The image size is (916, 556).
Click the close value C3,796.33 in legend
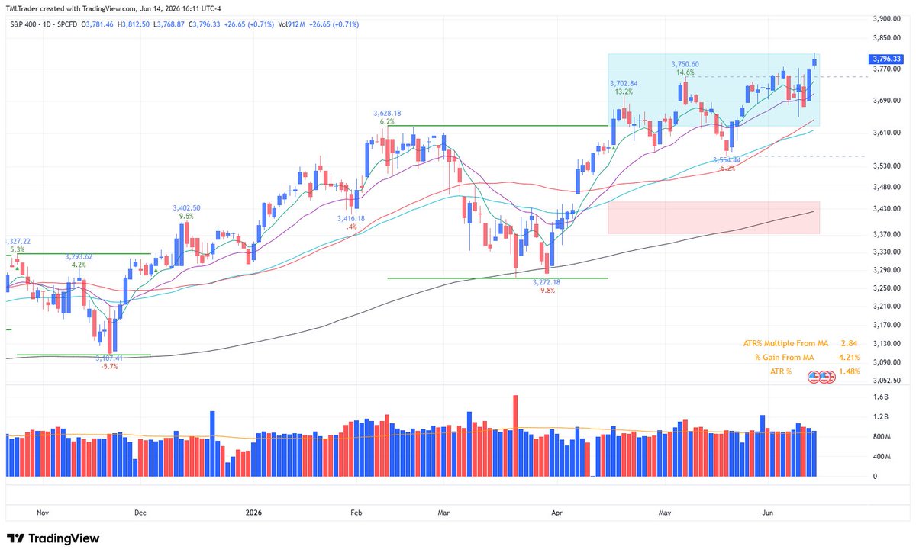(x=206, y=24)
